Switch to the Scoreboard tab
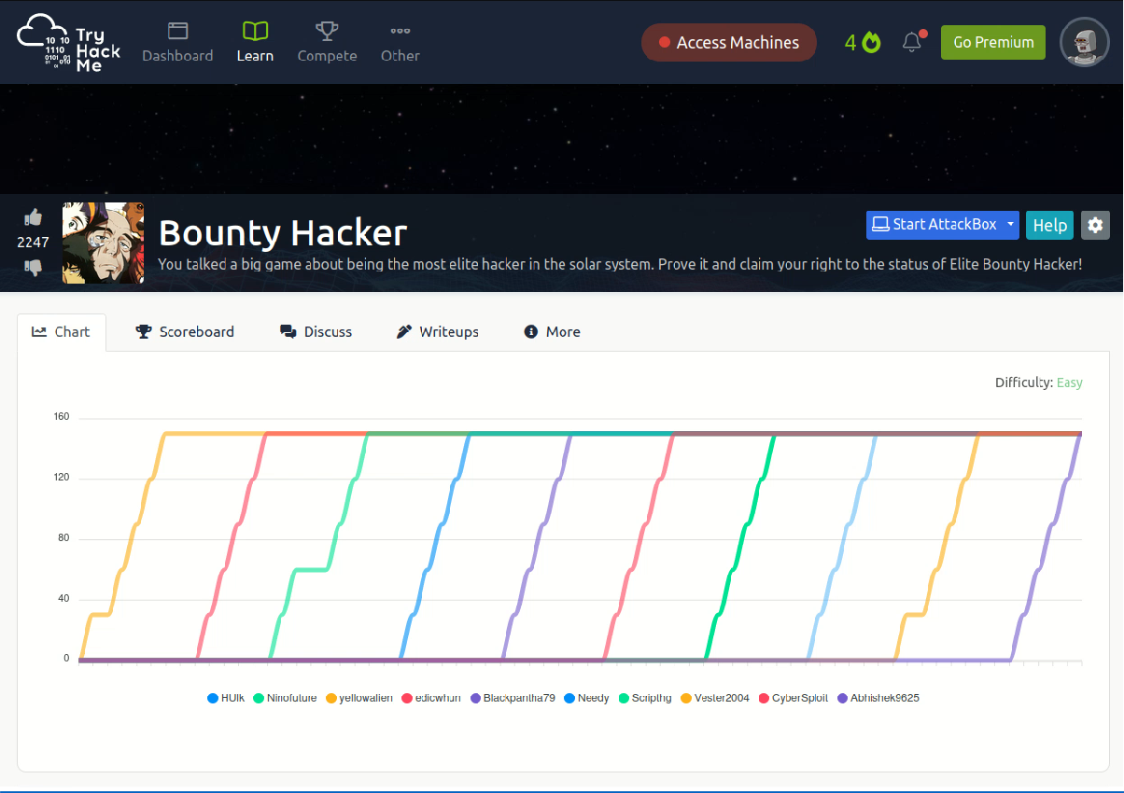 (185, 332)
